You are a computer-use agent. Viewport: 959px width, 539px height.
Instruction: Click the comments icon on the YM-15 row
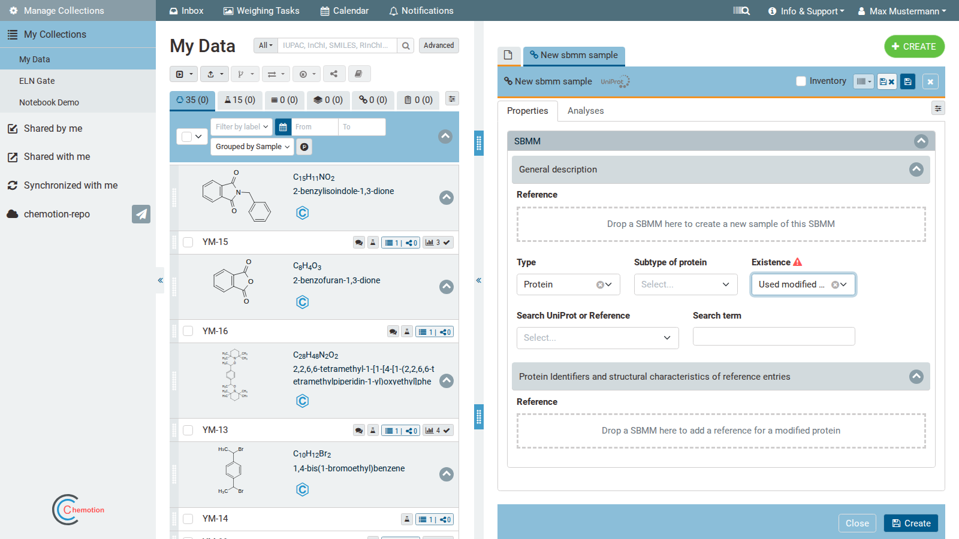(358, 243)
